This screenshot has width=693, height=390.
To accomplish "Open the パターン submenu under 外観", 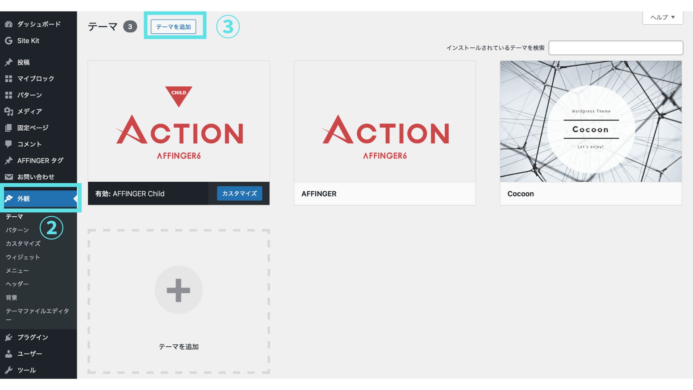I will pos(17,230).
